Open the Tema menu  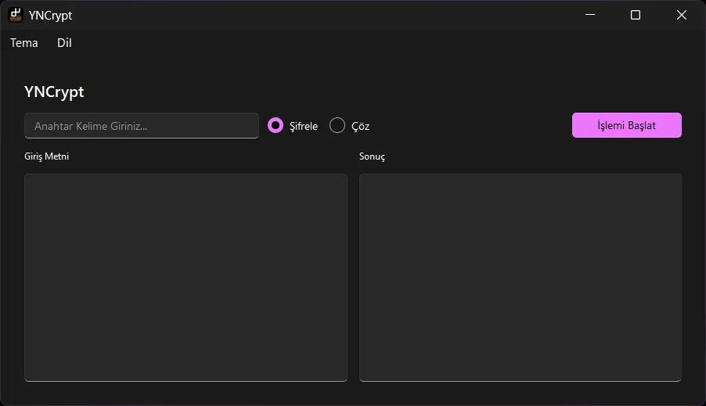[23, 43]
